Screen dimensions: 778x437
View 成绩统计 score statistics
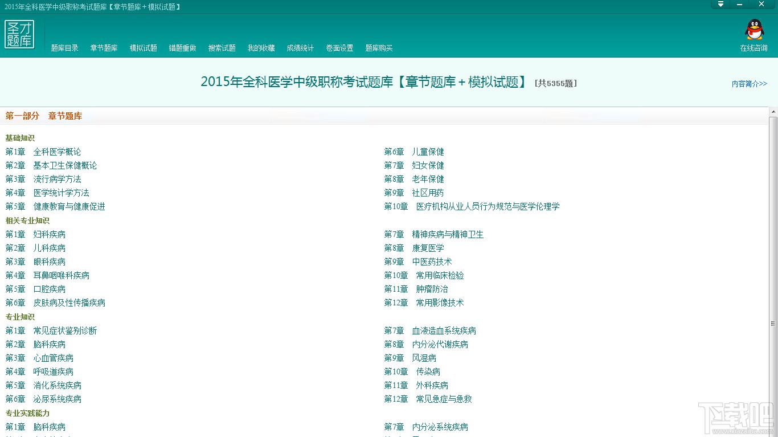300,48
